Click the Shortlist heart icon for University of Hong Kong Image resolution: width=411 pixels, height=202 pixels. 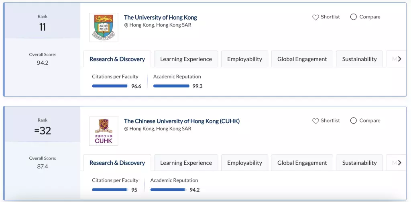(x=315, y=17)
